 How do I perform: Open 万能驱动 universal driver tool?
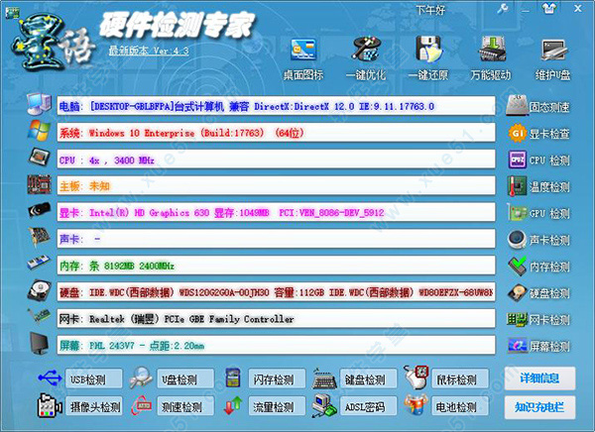(x=491, y=58)
